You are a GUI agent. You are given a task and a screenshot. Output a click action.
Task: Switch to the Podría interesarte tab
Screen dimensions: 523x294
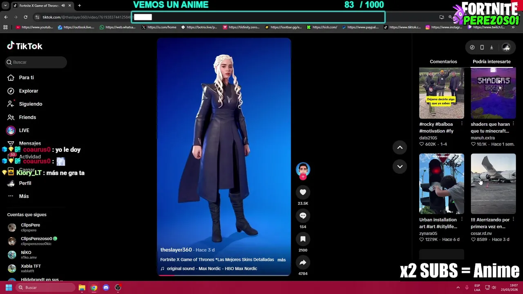point(492,62)
